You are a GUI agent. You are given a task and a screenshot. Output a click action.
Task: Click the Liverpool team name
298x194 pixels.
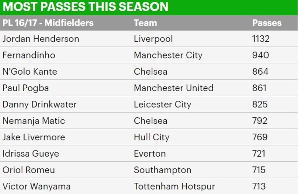153,39
